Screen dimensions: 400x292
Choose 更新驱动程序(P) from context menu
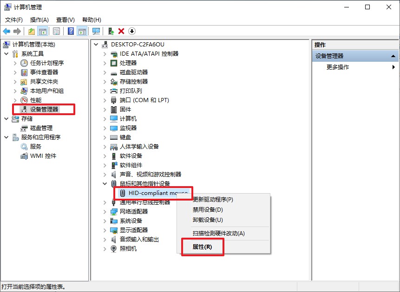(213, 200)
